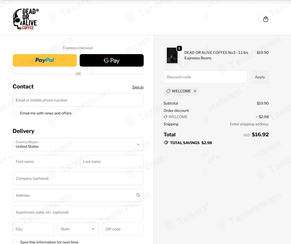Focus the Email or mobile phone field
Image resolution: width=291 pixels, height=244 pixels.
coord(78,100)
